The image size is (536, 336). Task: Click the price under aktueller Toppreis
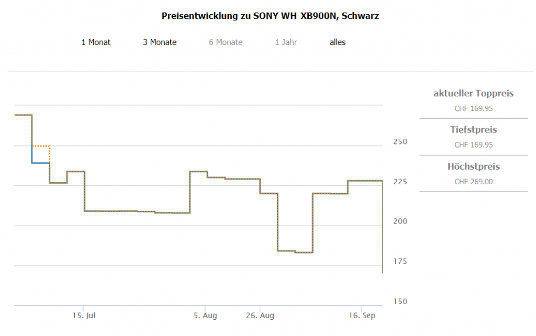(473, 109)
